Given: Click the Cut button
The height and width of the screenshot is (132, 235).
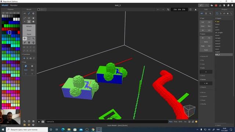Looking at the screenshot, I should (209, 46).
